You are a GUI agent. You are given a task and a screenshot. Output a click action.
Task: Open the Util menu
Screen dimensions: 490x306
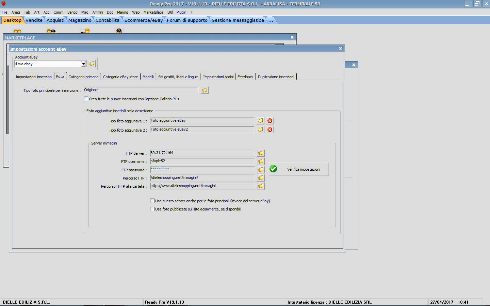click(170, 12)
